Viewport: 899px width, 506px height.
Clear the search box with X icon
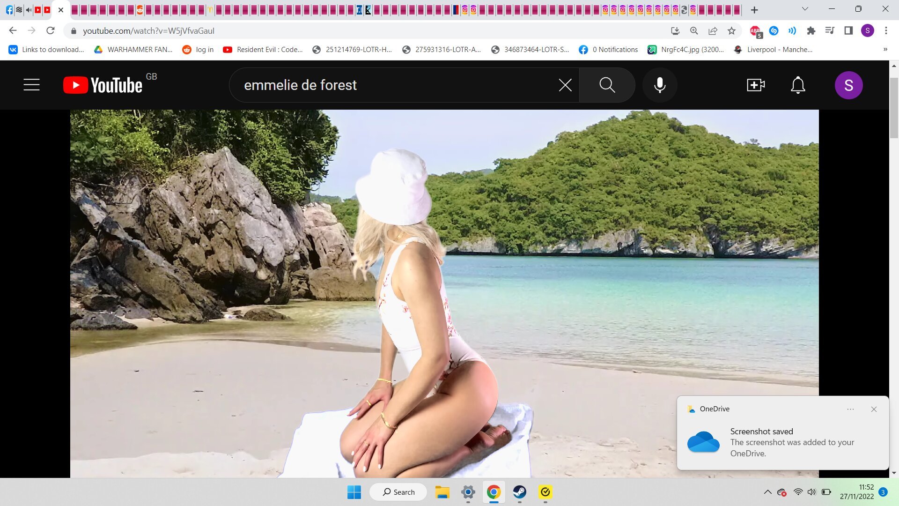565,85
